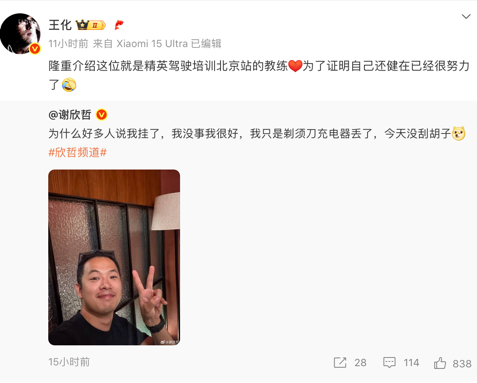Open the comments speech bubble icon
The image size is (477, 383).
[x=389, y=363]
